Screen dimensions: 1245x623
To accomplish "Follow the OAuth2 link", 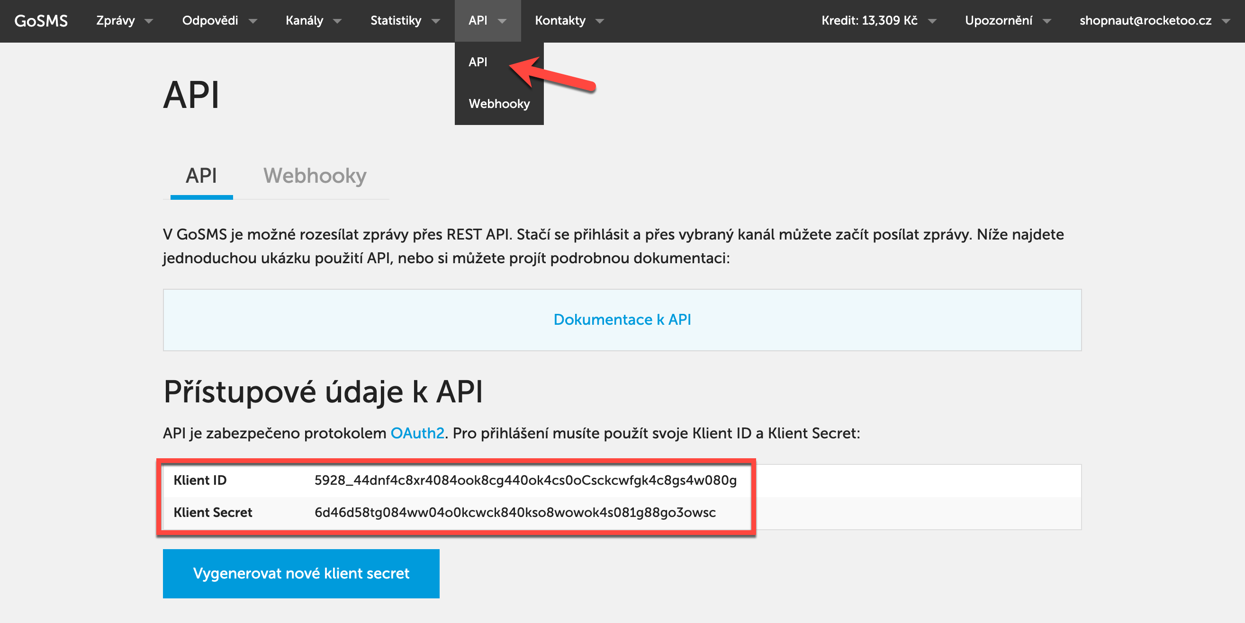I will [x=417, y=433].
